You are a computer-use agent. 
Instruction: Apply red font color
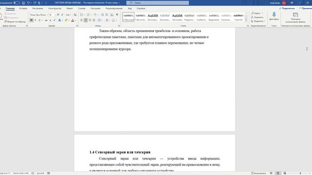coord(73,20)
